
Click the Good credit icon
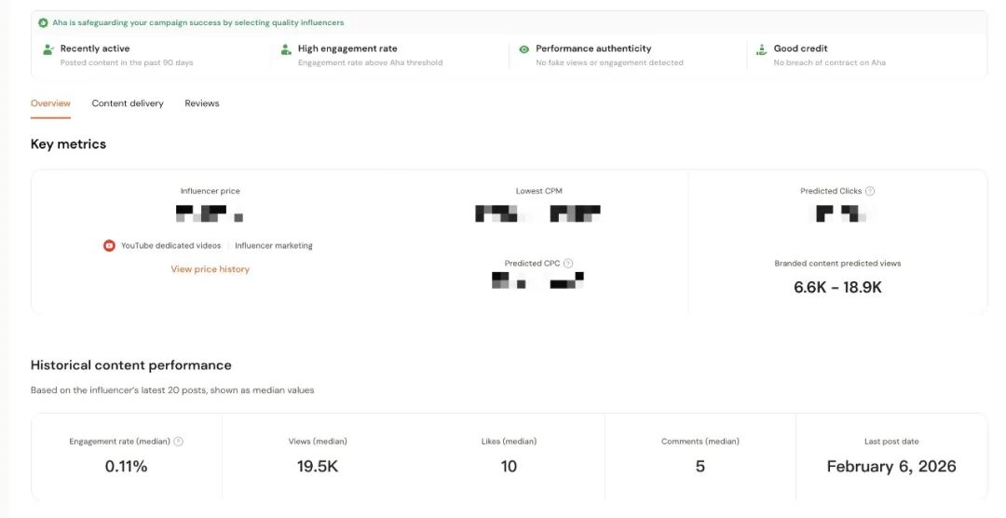click(x=762, y=49)
